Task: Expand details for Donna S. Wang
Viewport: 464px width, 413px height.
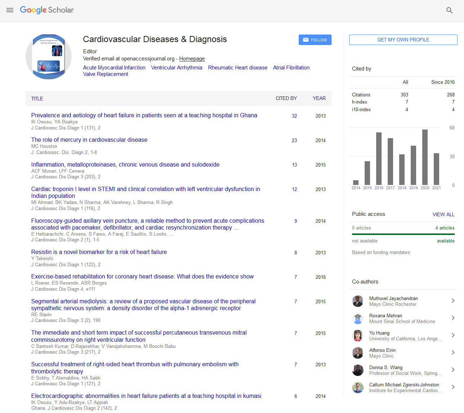Action: tap(452, 370)
